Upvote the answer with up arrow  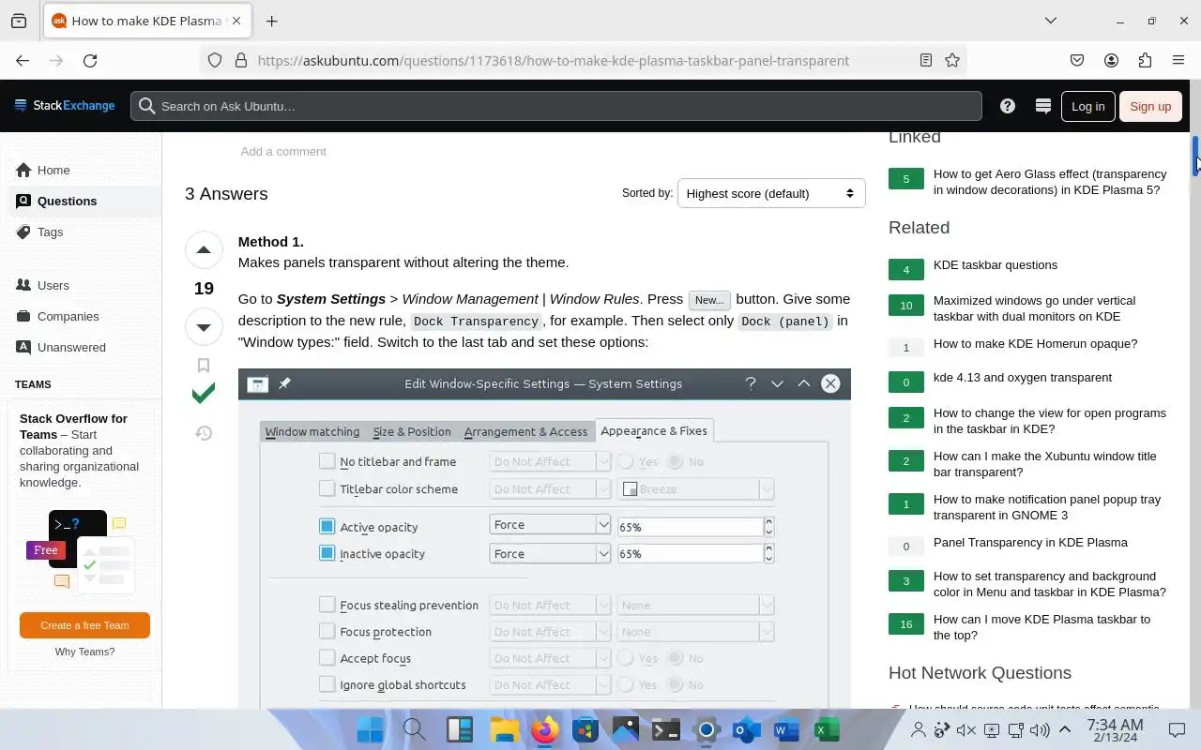[x=204, y=250]
